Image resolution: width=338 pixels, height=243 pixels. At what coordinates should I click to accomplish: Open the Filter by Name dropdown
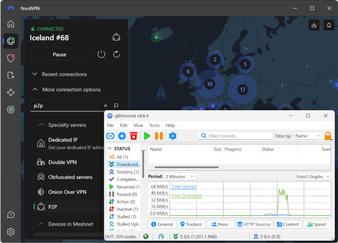pyautogui.click(x=308, y=136)
